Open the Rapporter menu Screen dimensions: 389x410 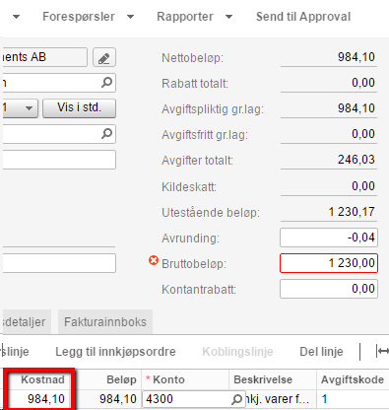[x=185, y=17]
